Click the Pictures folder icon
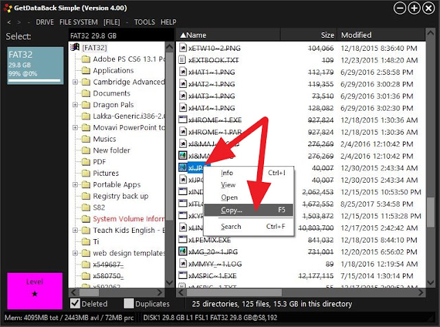The image size is (440, 327). (85, 173)
